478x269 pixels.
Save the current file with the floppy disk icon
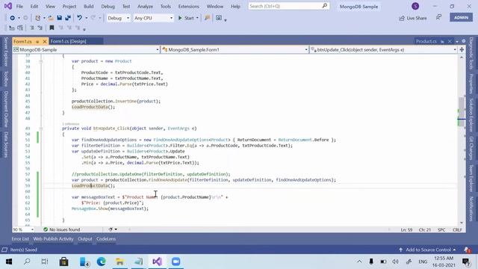click(x=60, y=18)
